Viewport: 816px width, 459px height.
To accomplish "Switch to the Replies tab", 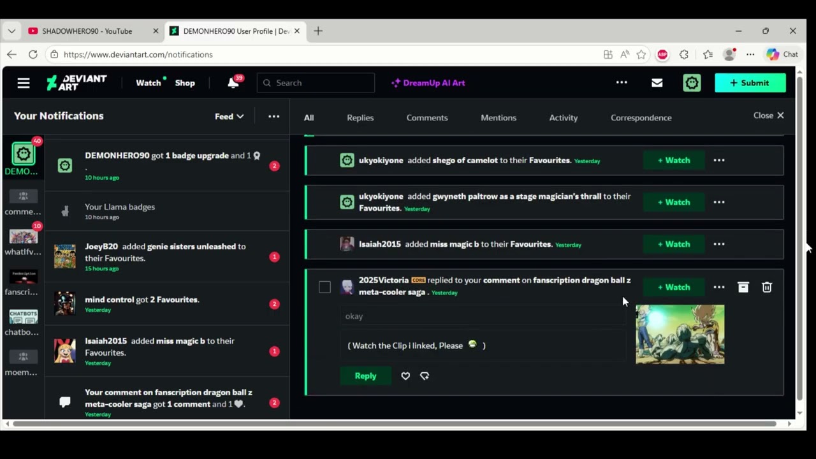I will [360, 118].
